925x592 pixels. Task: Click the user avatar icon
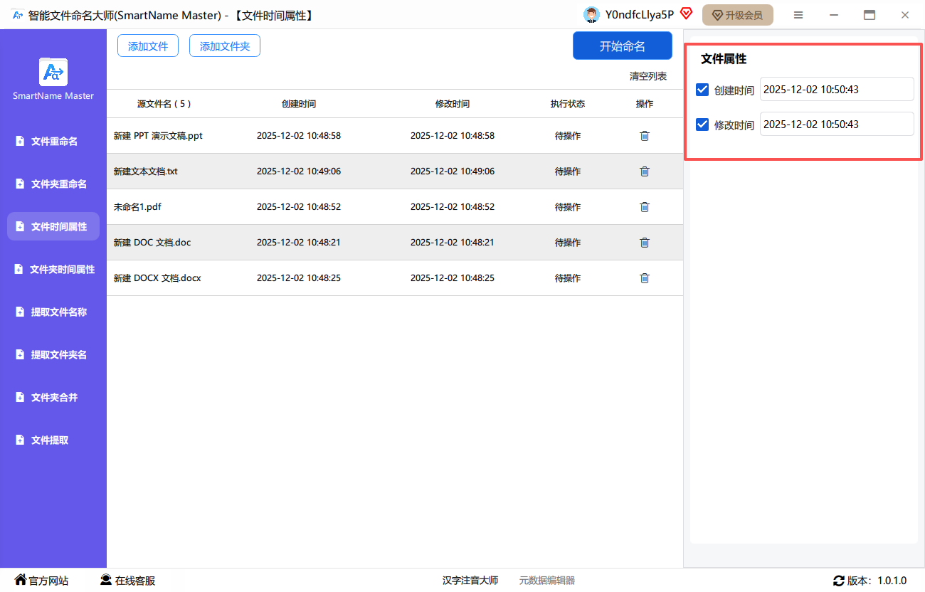(x=591, y=15)
